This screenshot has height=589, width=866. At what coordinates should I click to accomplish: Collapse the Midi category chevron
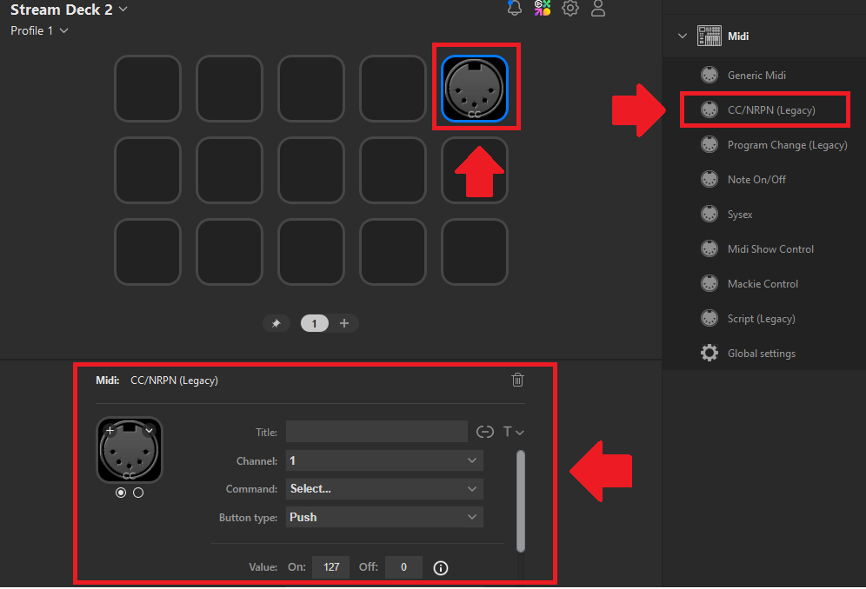683,36
